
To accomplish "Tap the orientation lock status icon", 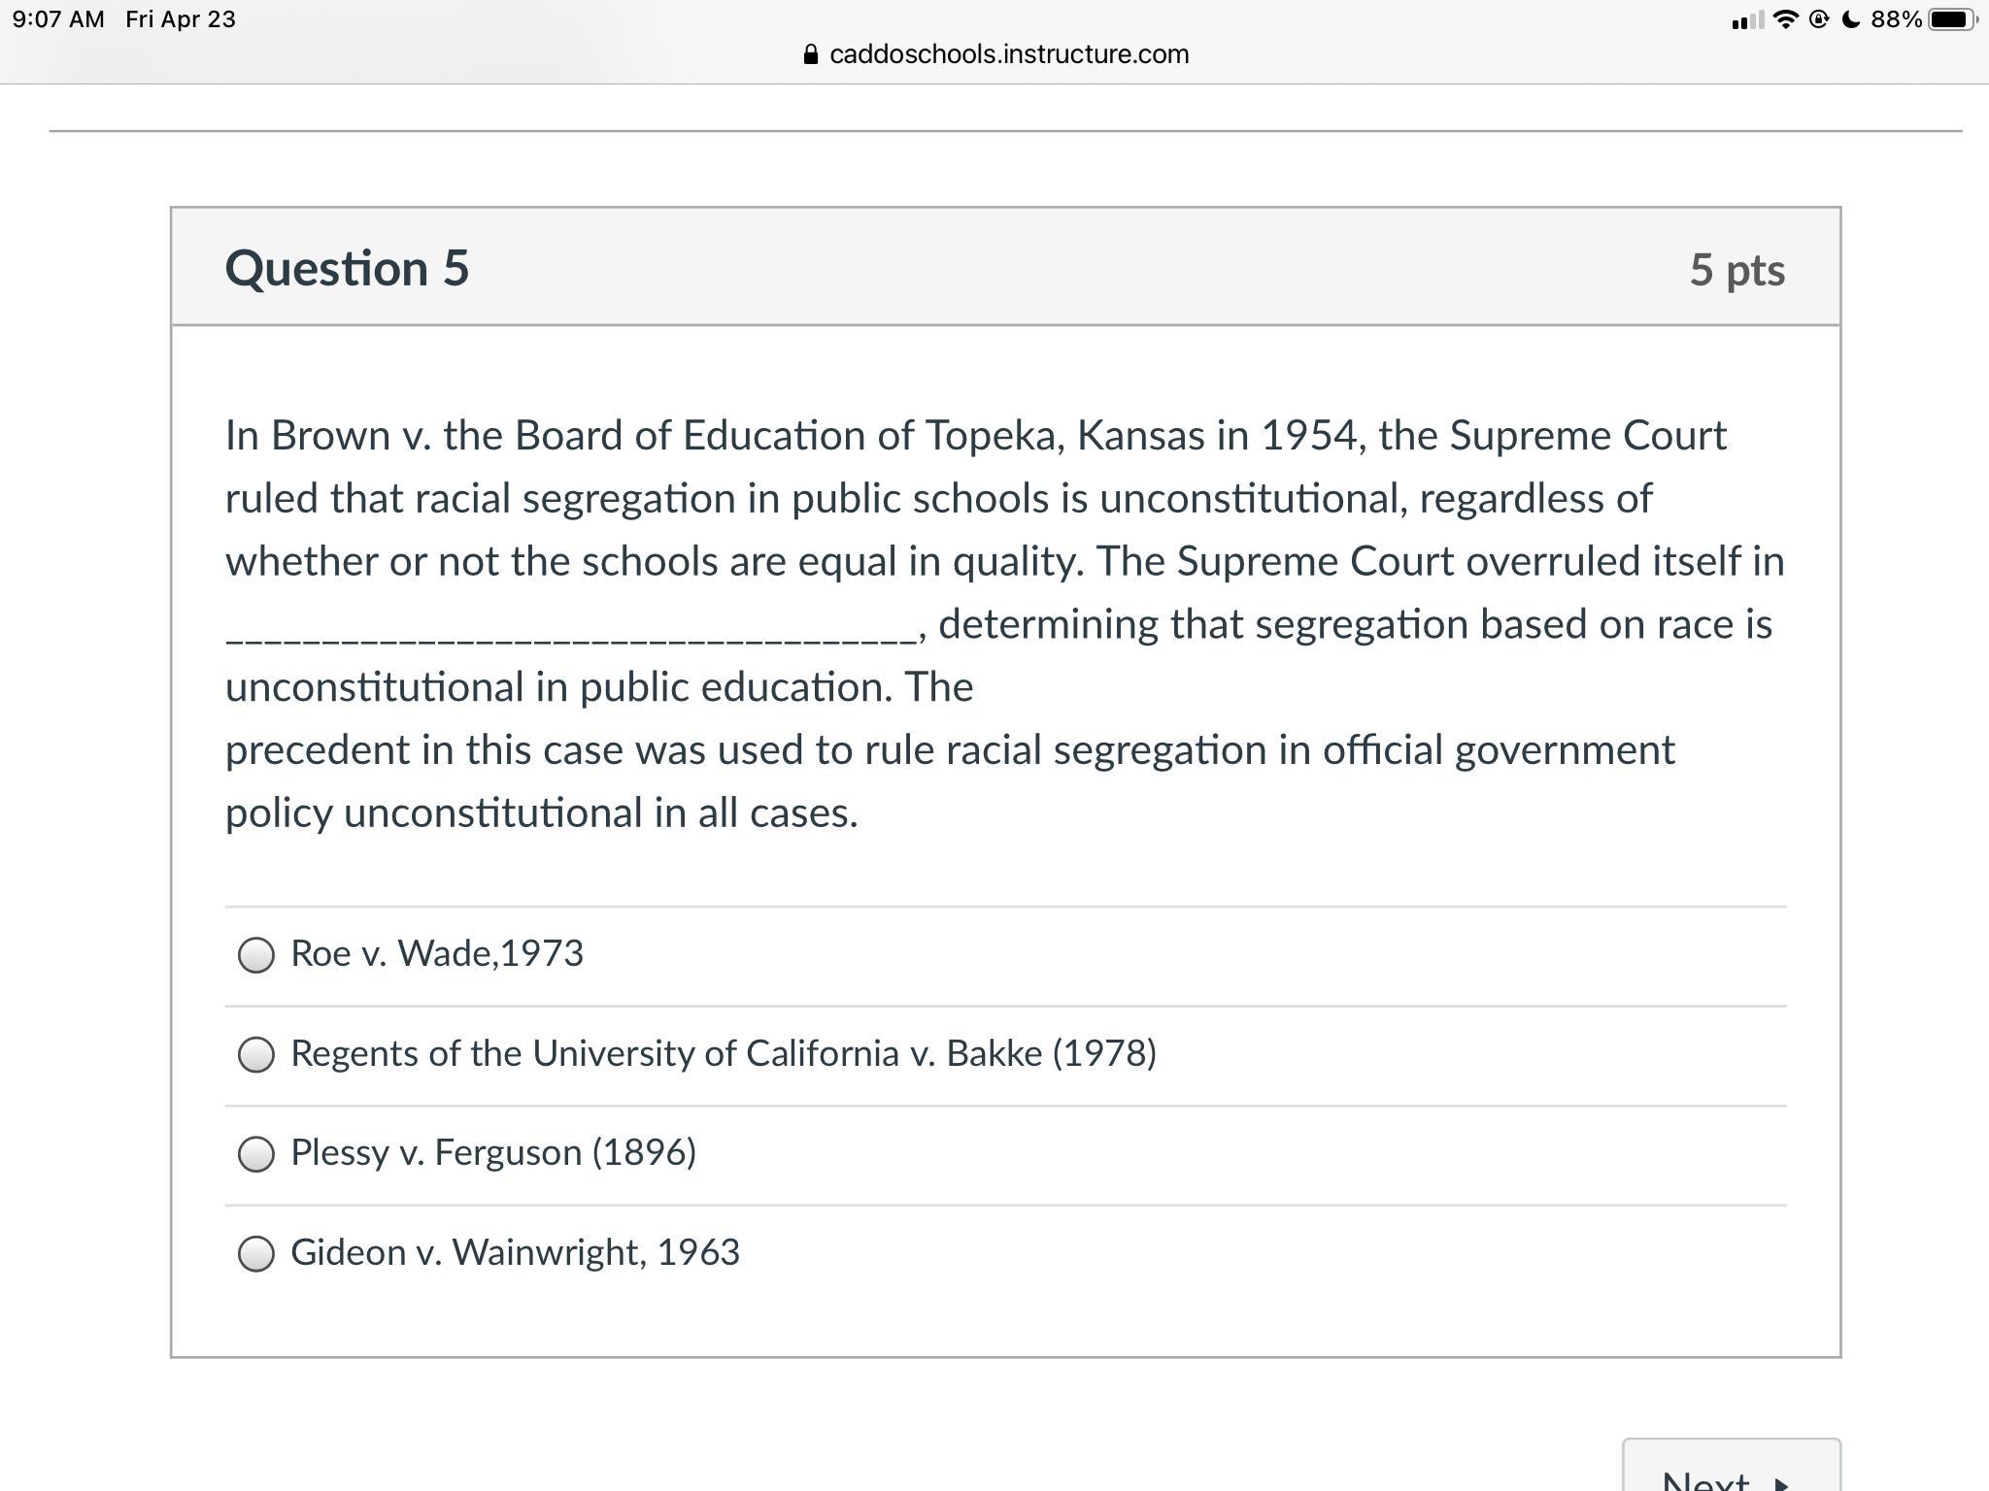I will pyautogui.click(x=1820, y=19).
